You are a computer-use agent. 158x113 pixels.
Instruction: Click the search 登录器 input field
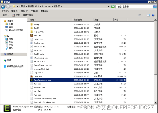pyautogui.click(x=134, y=7)
